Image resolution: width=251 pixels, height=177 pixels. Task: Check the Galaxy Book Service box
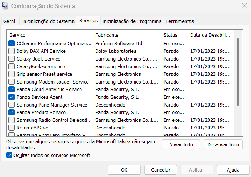[12, 59]
